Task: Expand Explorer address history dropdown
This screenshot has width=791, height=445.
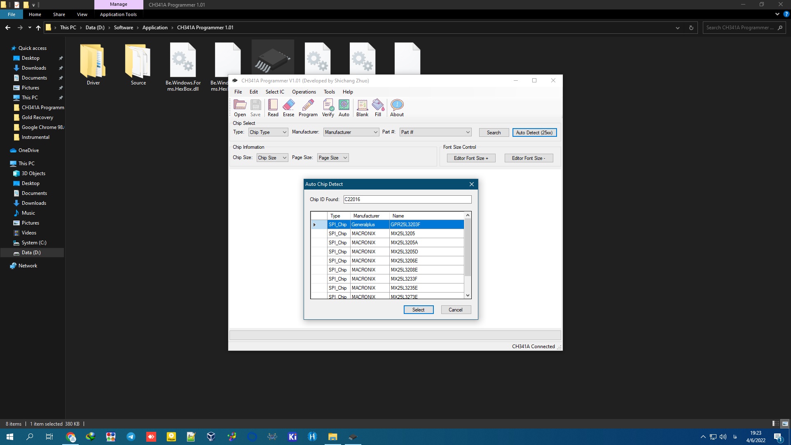Action: (x=678, y=28)
